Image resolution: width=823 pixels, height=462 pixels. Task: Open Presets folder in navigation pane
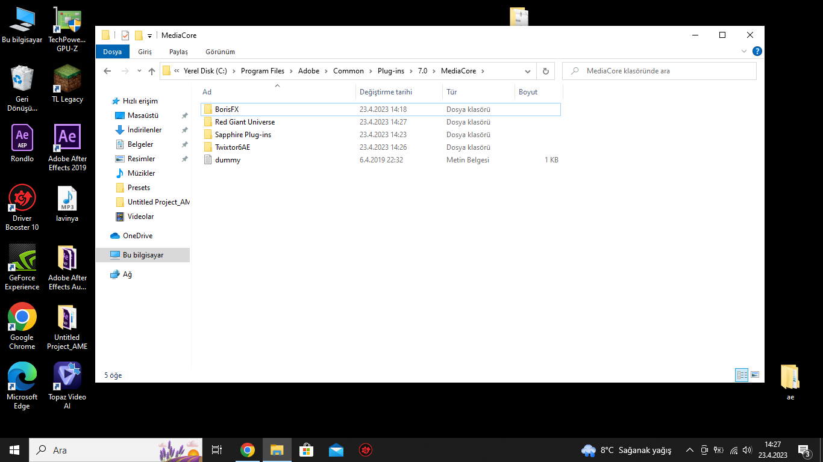(x=139, y=188)
